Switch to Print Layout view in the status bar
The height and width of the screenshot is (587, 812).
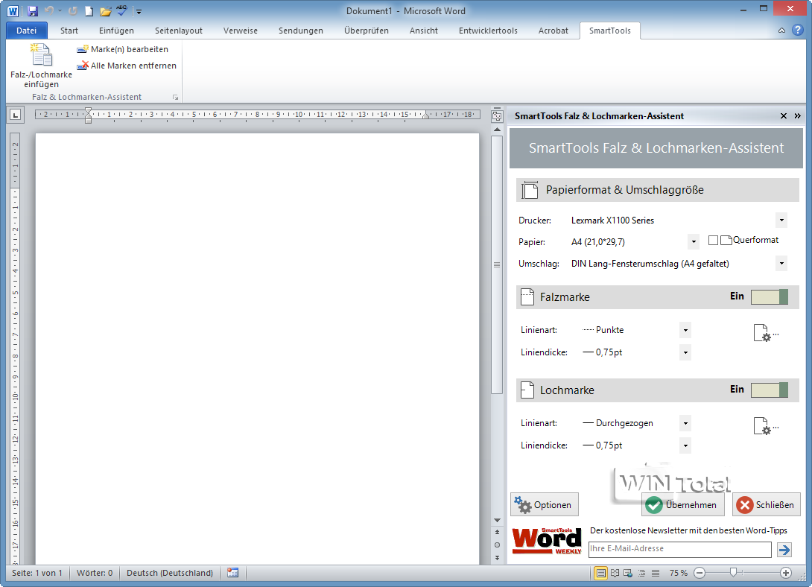tap(600, 573)
